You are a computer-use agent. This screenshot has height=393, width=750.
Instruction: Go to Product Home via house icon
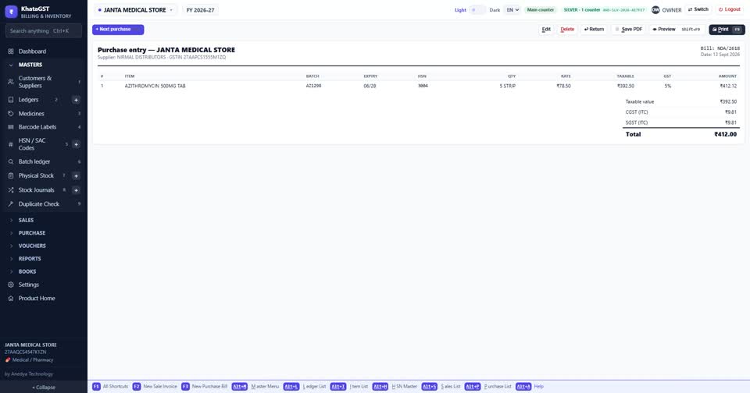coord(10,299)
